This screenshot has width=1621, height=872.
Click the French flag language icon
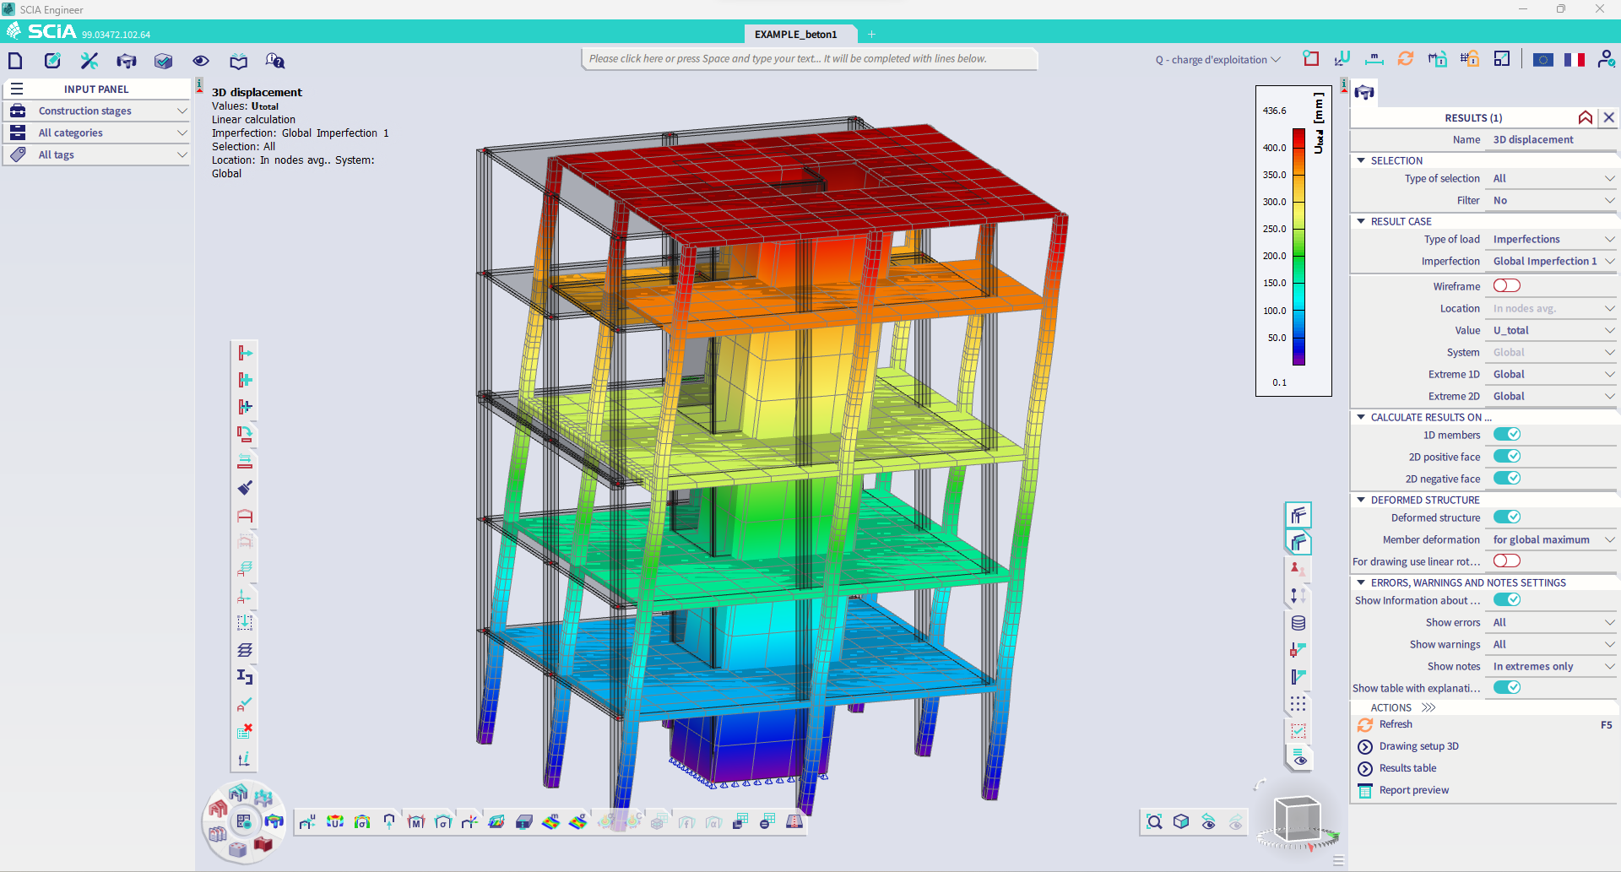[x=1575, y=59]
